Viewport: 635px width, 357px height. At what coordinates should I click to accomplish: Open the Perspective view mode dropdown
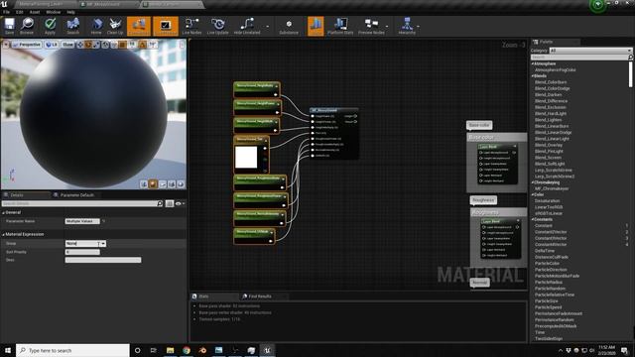27,45
